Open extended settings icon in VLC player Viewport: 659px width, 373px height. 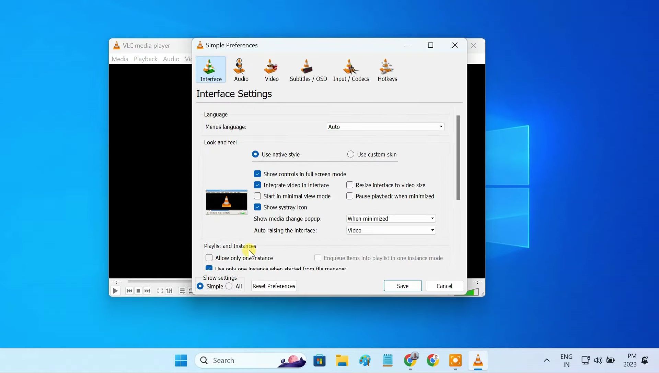pos(169,291)
